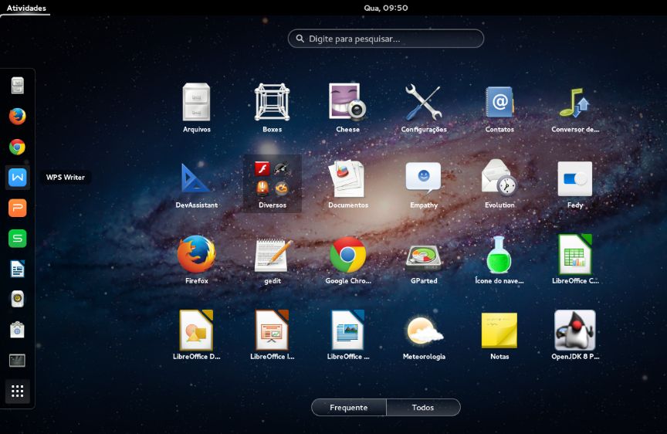
Task: Open the Cheese webcam app
Action: click(347, 107)
